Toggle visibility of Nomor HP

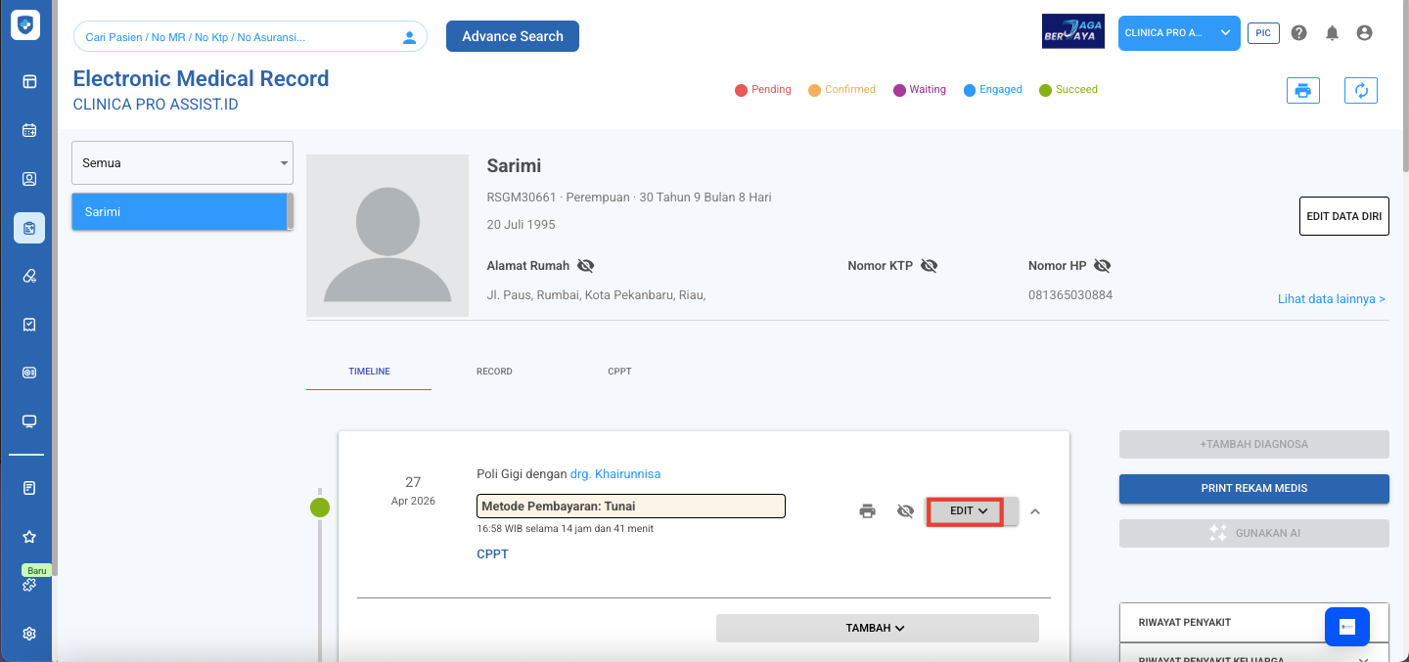1102,266
